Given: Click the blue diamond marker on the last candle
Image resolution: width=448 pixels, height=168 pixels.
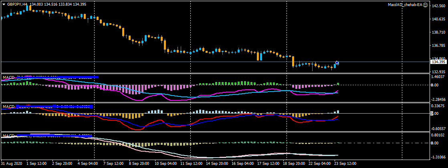Looking at the screenshot, I should 337,63.
